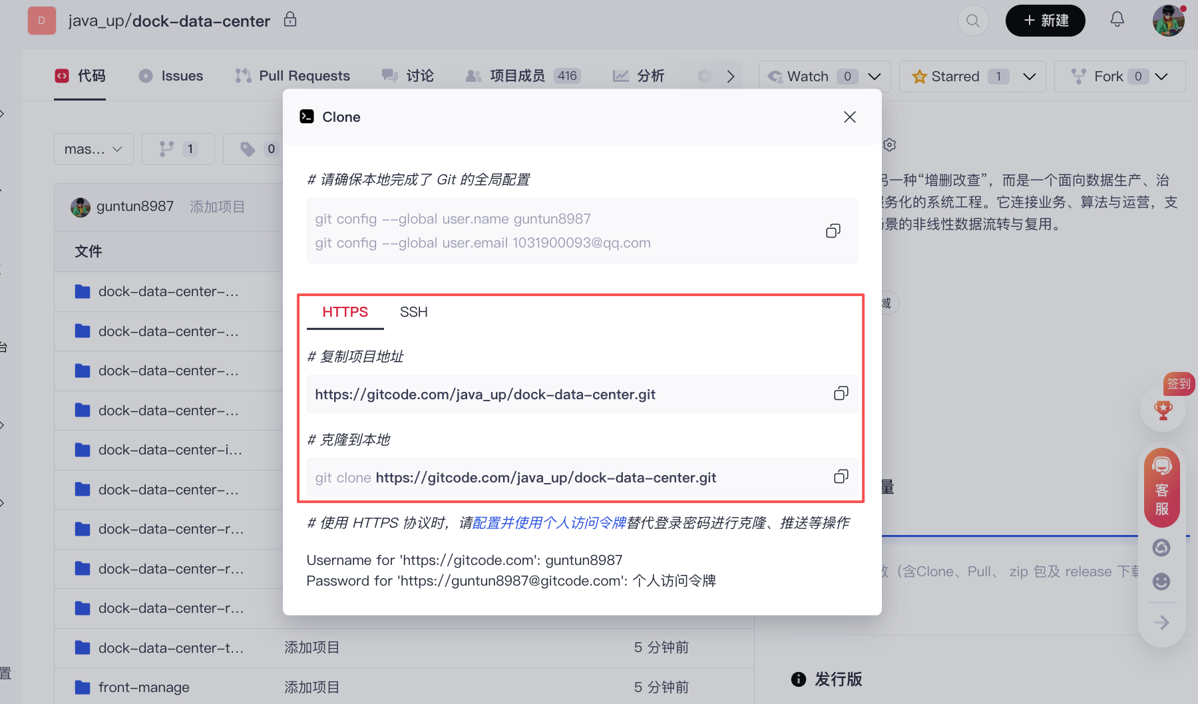Close the Clone dialog
The image size is (1198, 704).
[x=849, y=117]
